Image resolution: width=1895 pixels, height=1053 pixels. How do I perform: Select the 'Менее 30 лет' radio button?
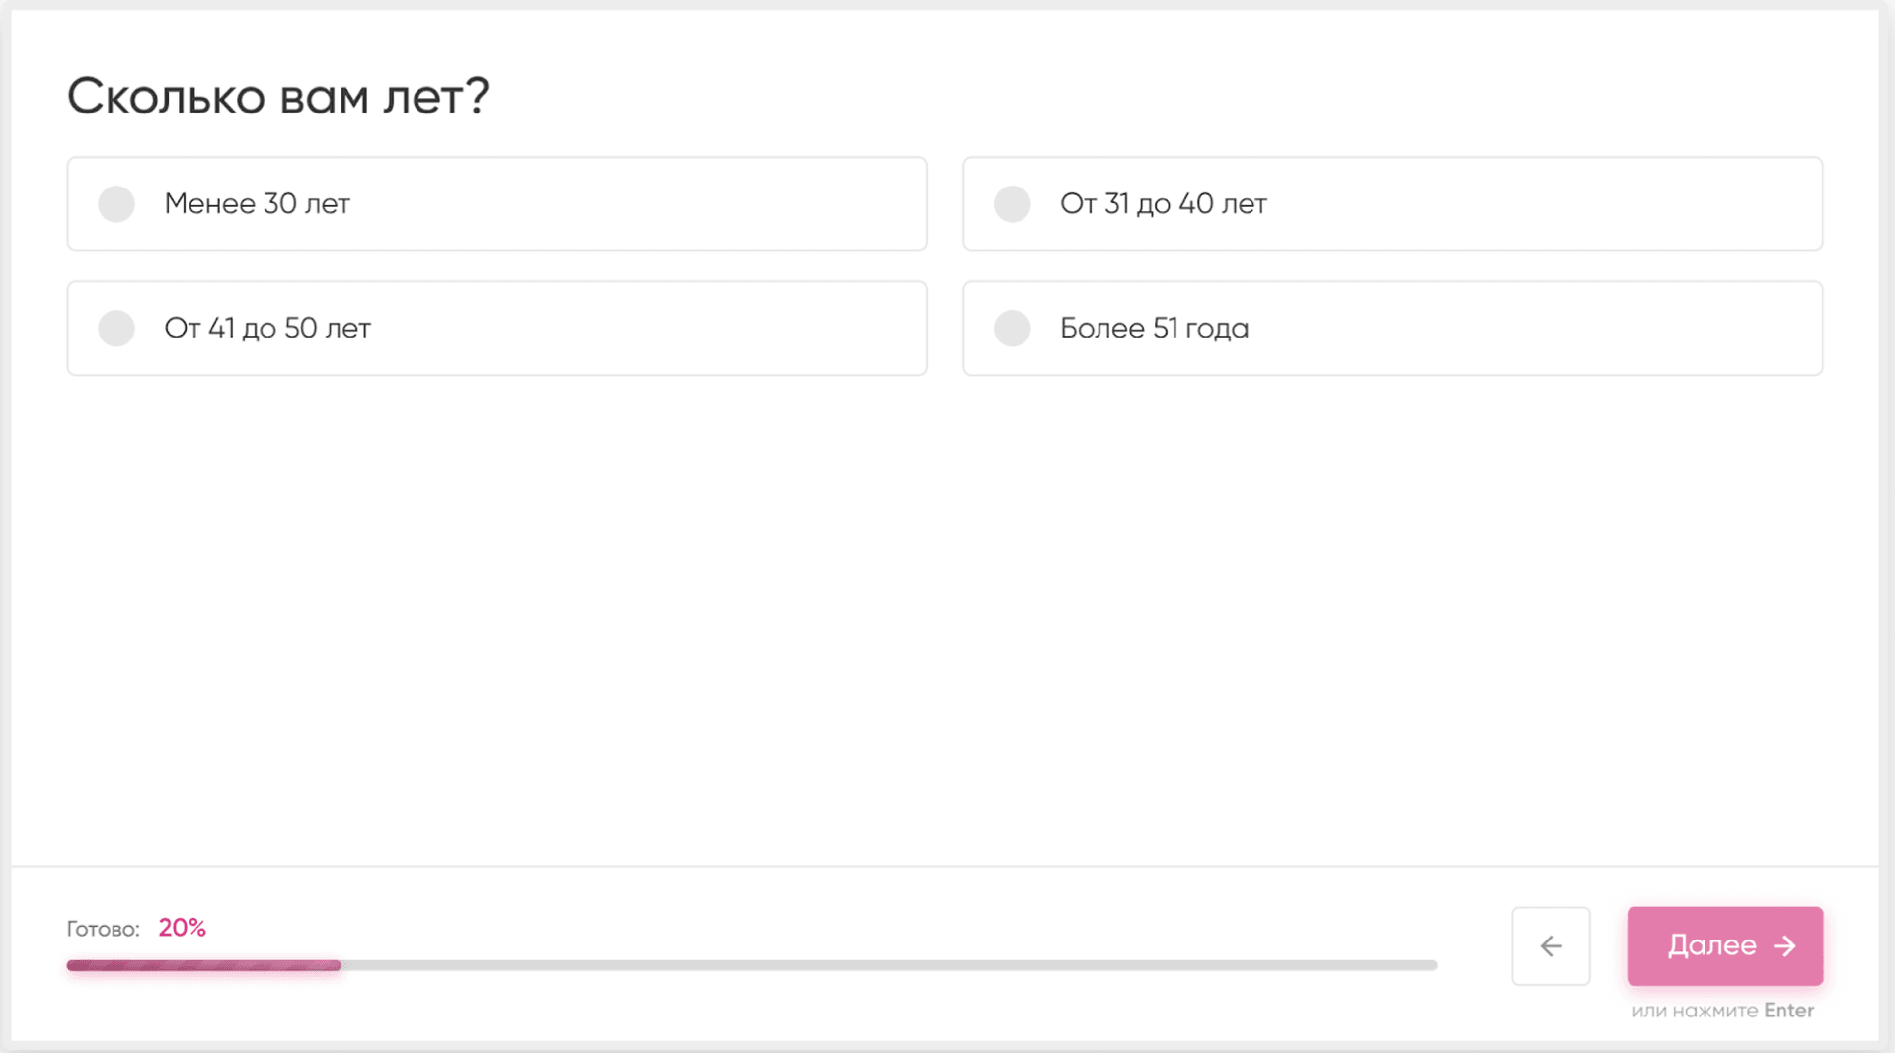(116, 204)
